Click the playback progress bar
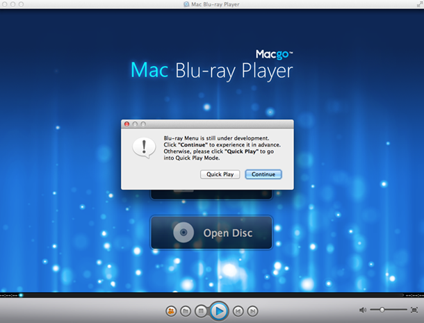Viewport: 424px width, 323px height. (212, 295)
